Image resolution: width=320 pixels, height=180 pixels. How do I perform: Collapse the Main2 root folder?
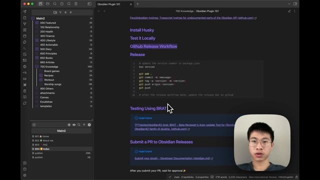[33, 18]
